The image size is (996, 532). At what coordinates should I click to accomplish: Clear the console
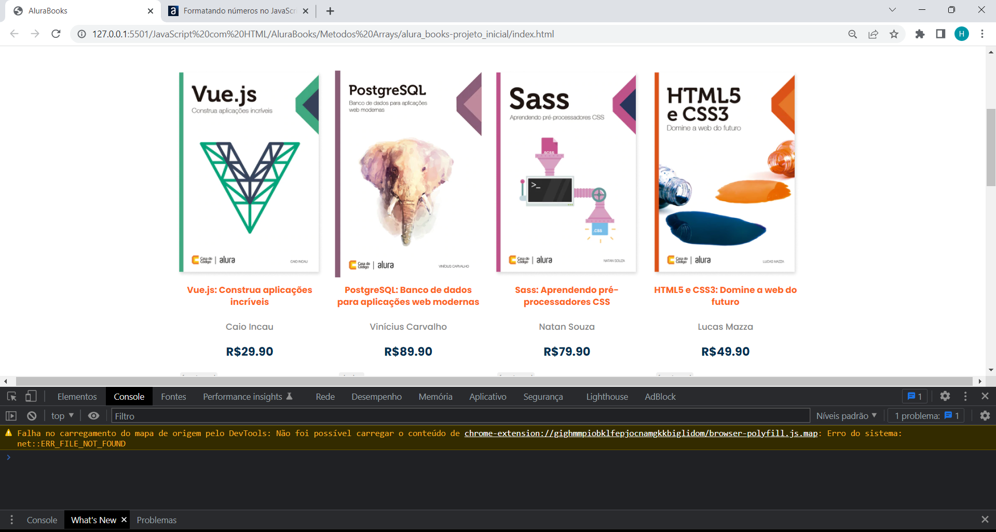(32, 416)
